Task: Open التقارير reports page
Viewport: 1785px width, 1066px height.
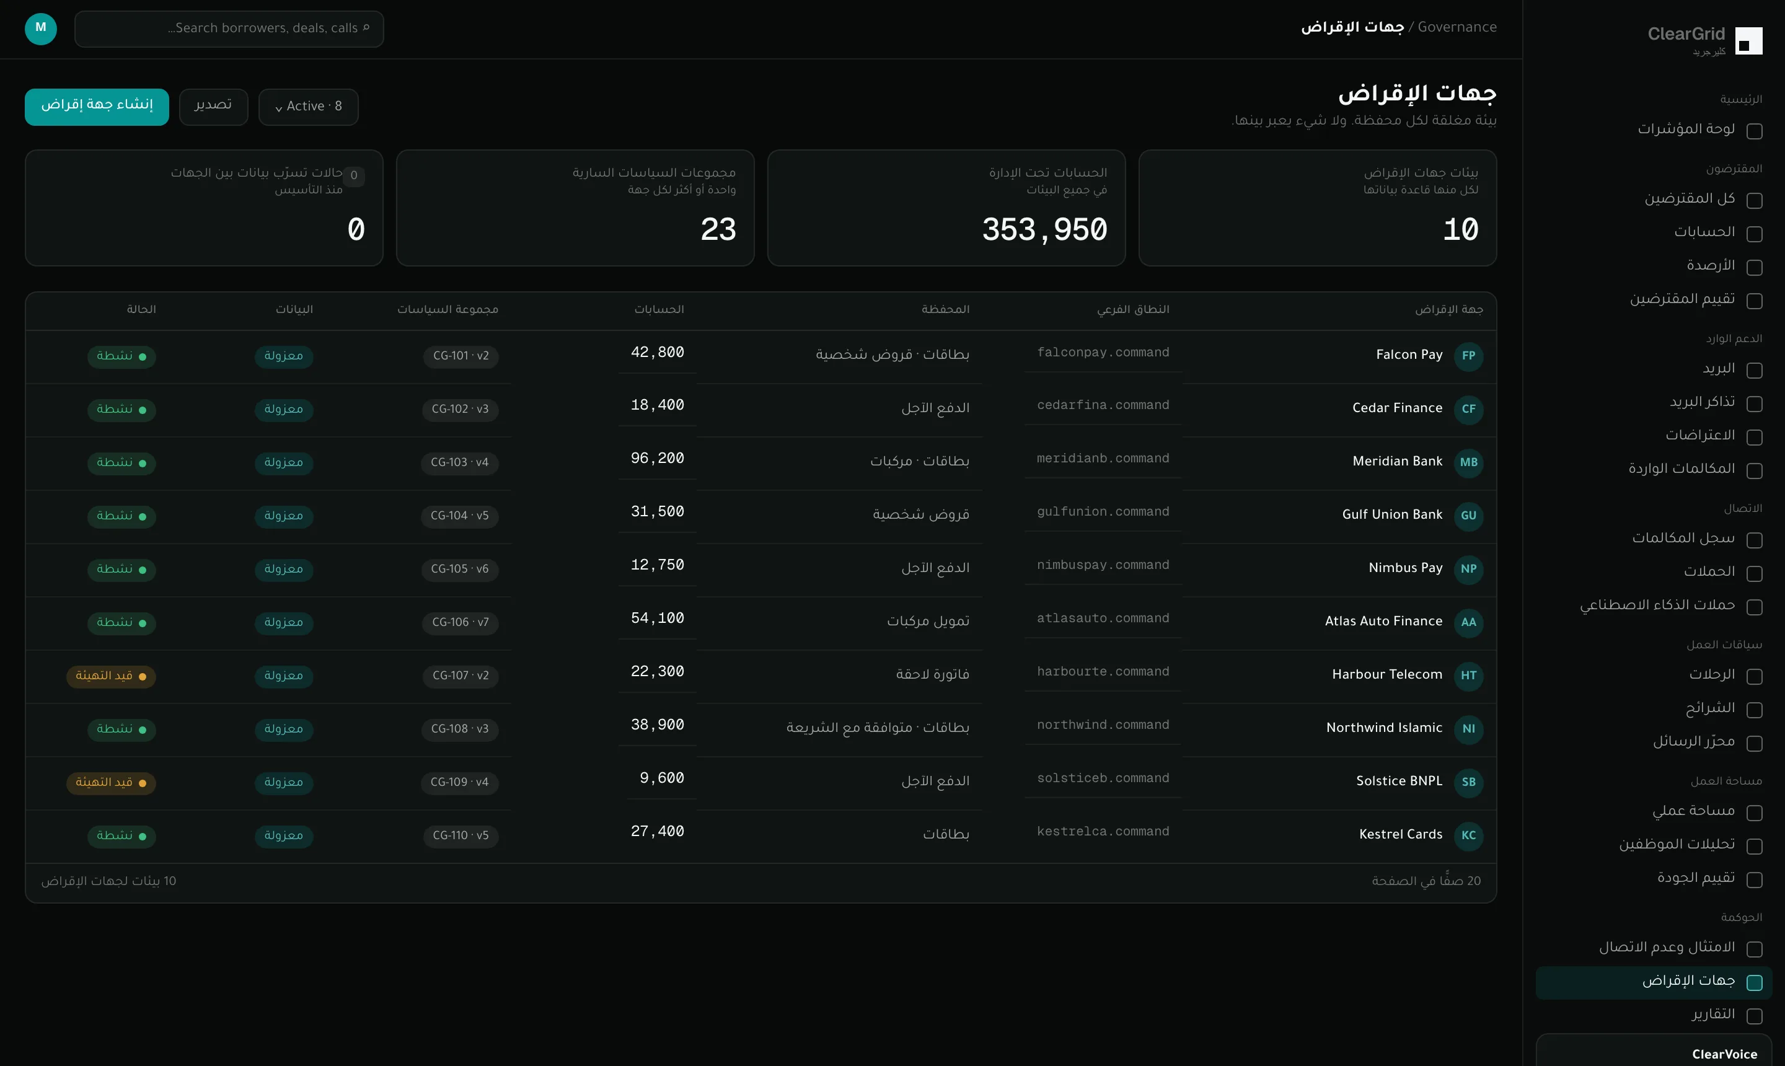Action: (x=1654, y=1015)
